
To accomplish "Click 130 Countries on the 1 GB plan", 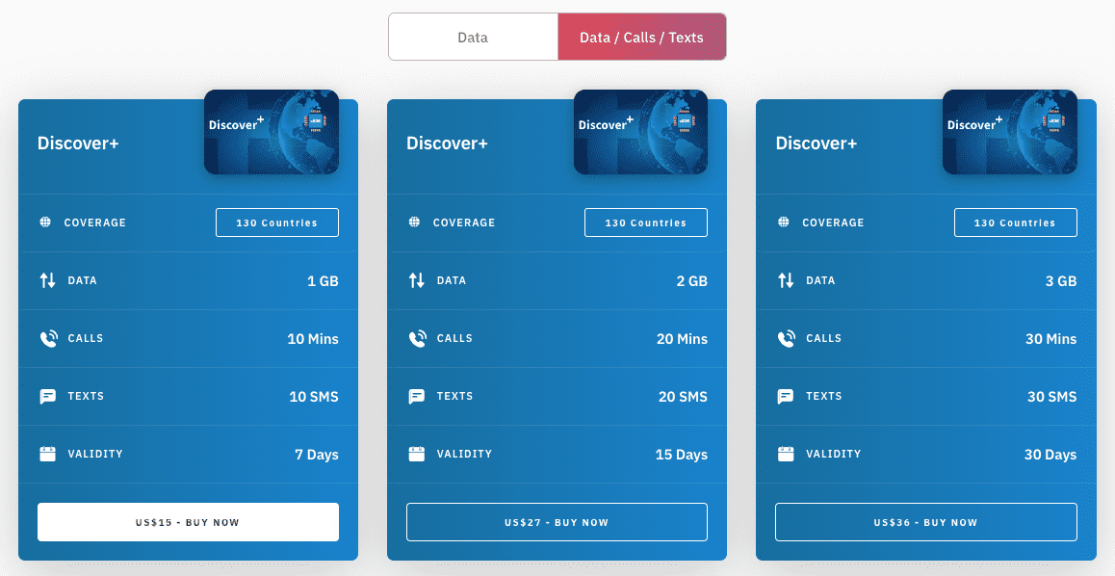I will coord(276,222).
